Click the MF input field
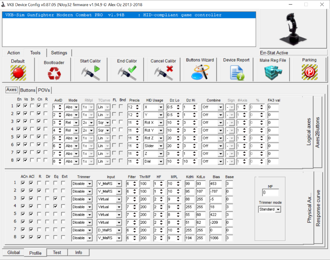This screenshot has width=330, height=260. click(x=271, y=192)
